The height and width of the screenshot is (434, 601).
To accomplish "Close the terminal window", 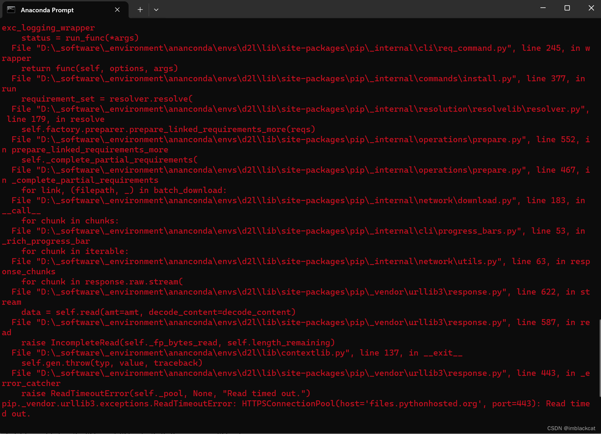I will point(591,8).
